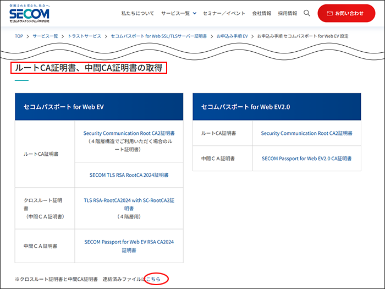Open 採用情報 menu item
Image resolution: width=385 pixels, height=289 pixels.
tap(288, 13)
